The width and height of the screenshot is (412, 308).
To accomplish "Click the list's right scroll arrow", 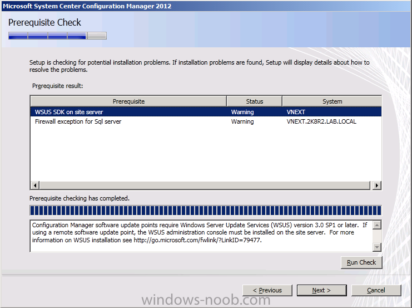I will (377, 185).
